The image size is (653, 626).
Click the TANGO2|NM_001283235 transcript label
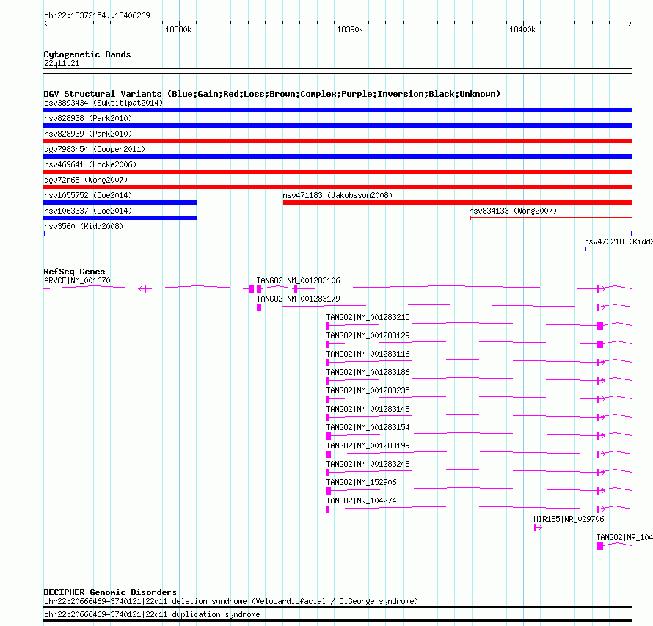(x=368, y=390)
